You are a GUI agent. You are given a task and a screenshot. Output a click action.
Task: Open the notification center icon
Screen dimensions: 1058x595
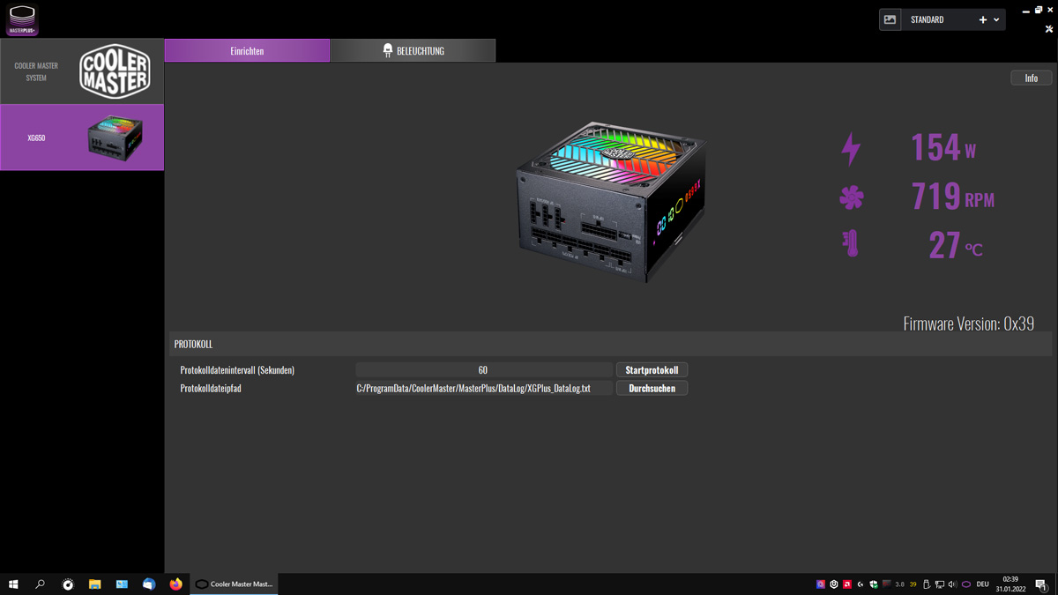pos(1041,584)
